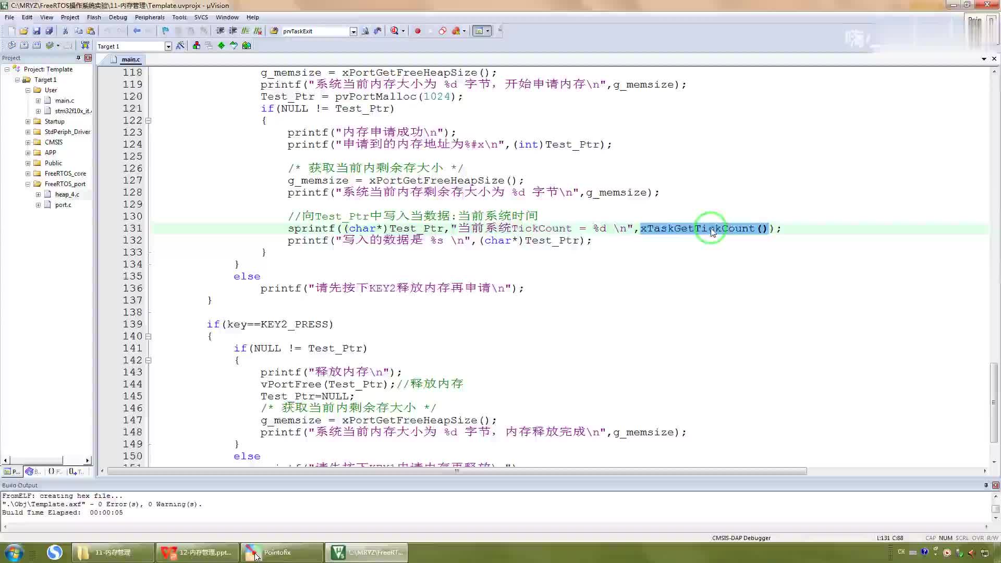
Task: Collapse code block at line 122
Action: tap(149, 120)
